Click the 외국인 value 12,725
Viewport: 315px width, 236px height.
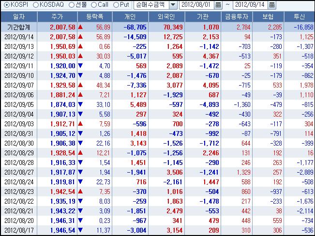[173, 37]
